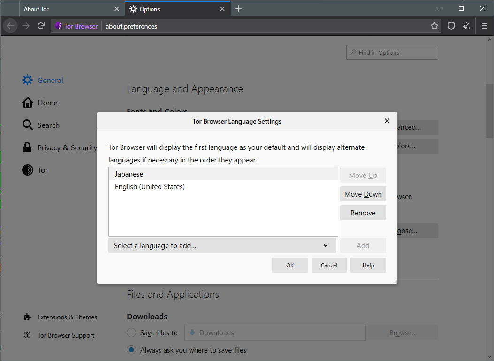Viewport: 494px width, 361px height.
Task: Select 'Always ask you where to save files'
Action: (x=131, y=350)
